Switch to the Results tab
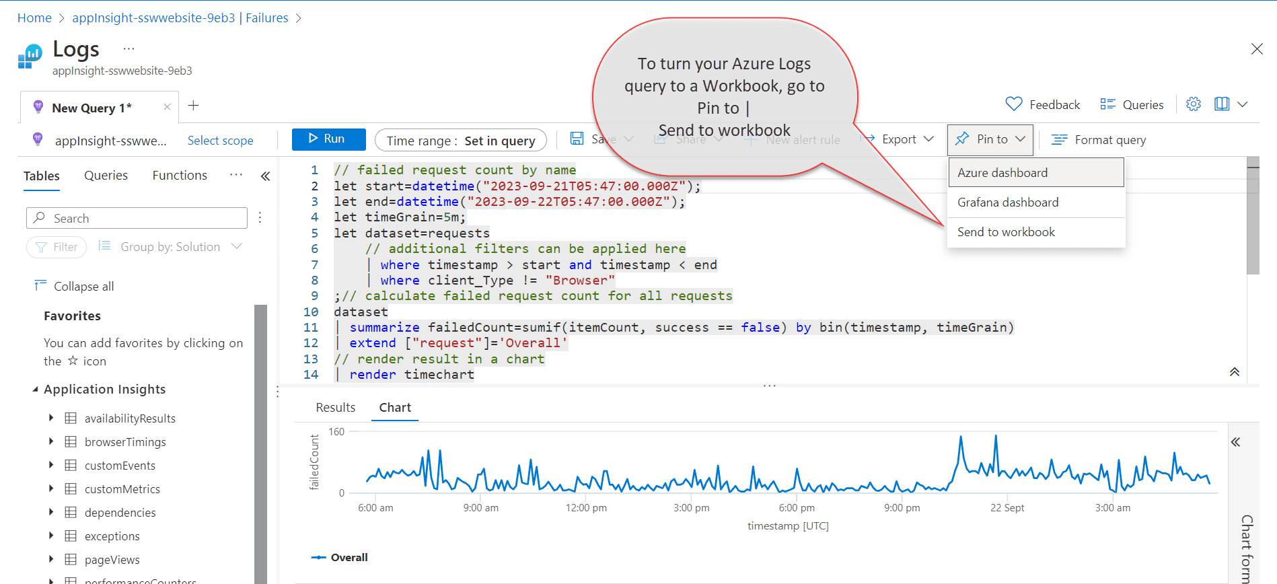 (335, 408)
